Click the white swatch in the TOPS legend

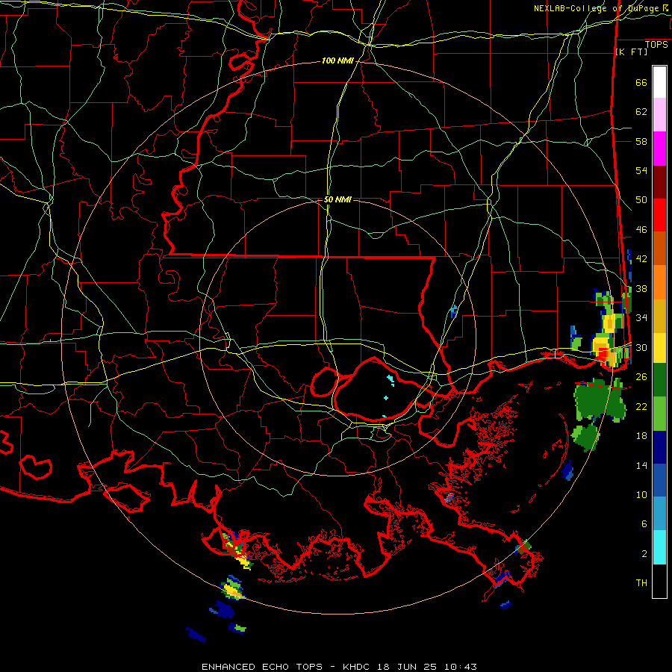pyautogui.click(x=659, y=82)
